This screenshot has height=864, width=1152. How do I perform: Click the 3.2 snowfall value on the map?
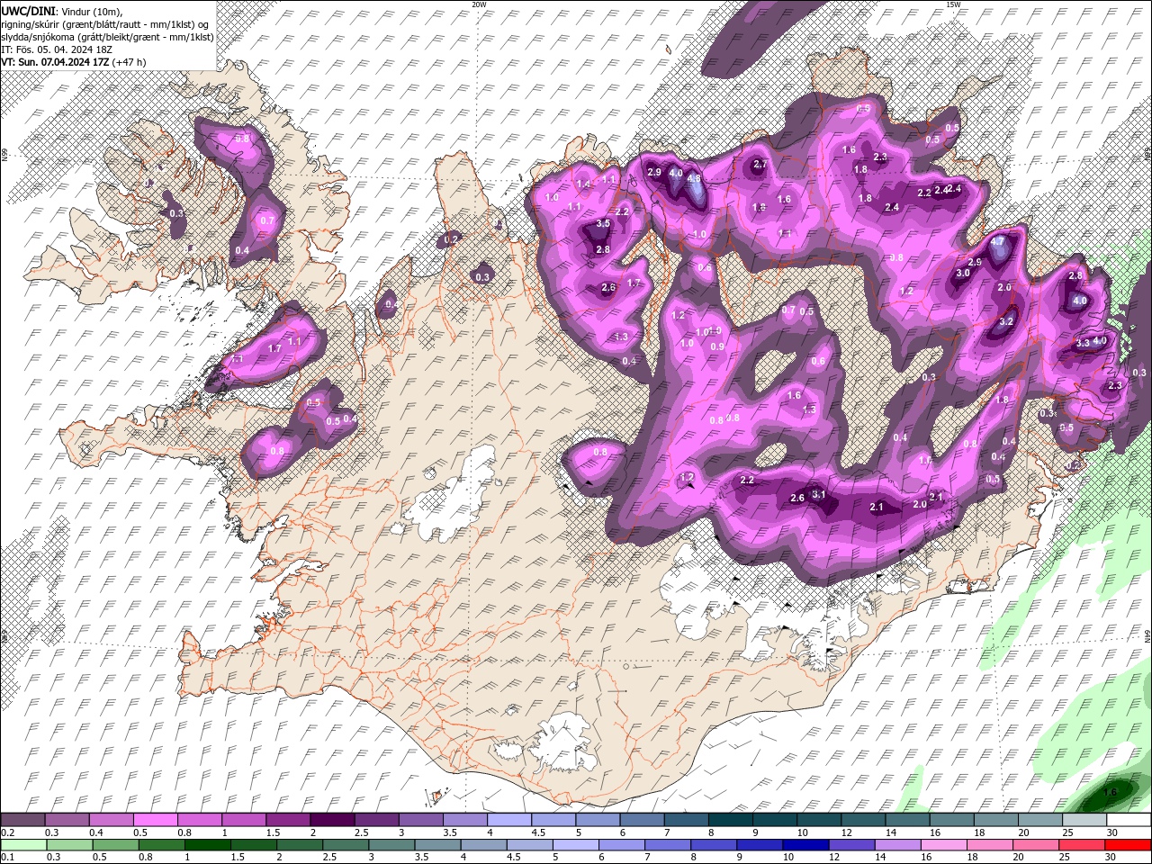(1007, 321)
